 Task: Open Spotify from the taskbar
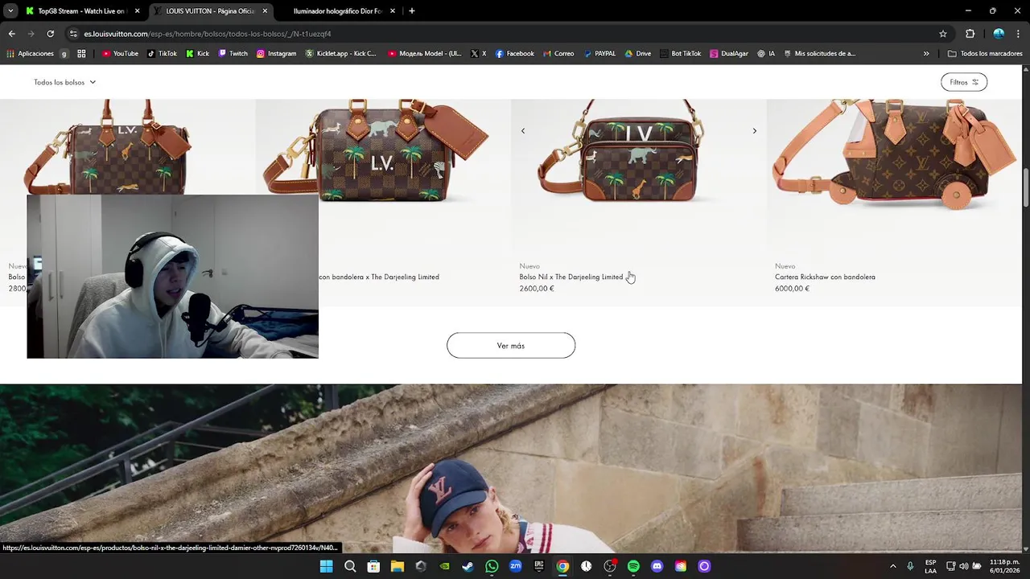(x=633, y=566)
